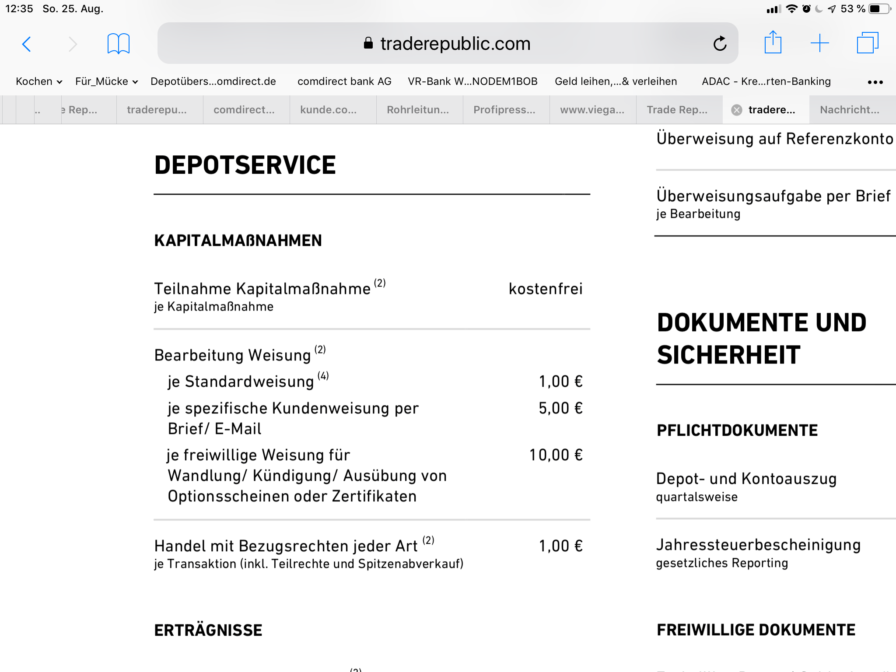Open the bookmarks book icon
The width and height of the screenshot is (896, 672).
119,44
